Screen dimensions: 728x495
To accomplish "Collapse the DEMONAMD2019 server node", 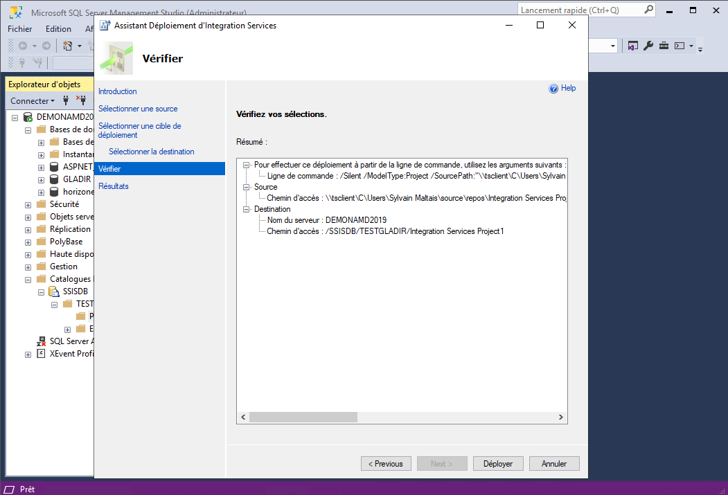I will (15, 118).
